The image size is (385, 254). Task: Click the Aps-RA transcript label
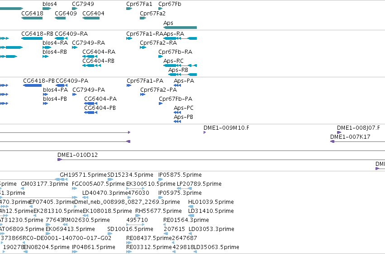click(x=174, y=33)
